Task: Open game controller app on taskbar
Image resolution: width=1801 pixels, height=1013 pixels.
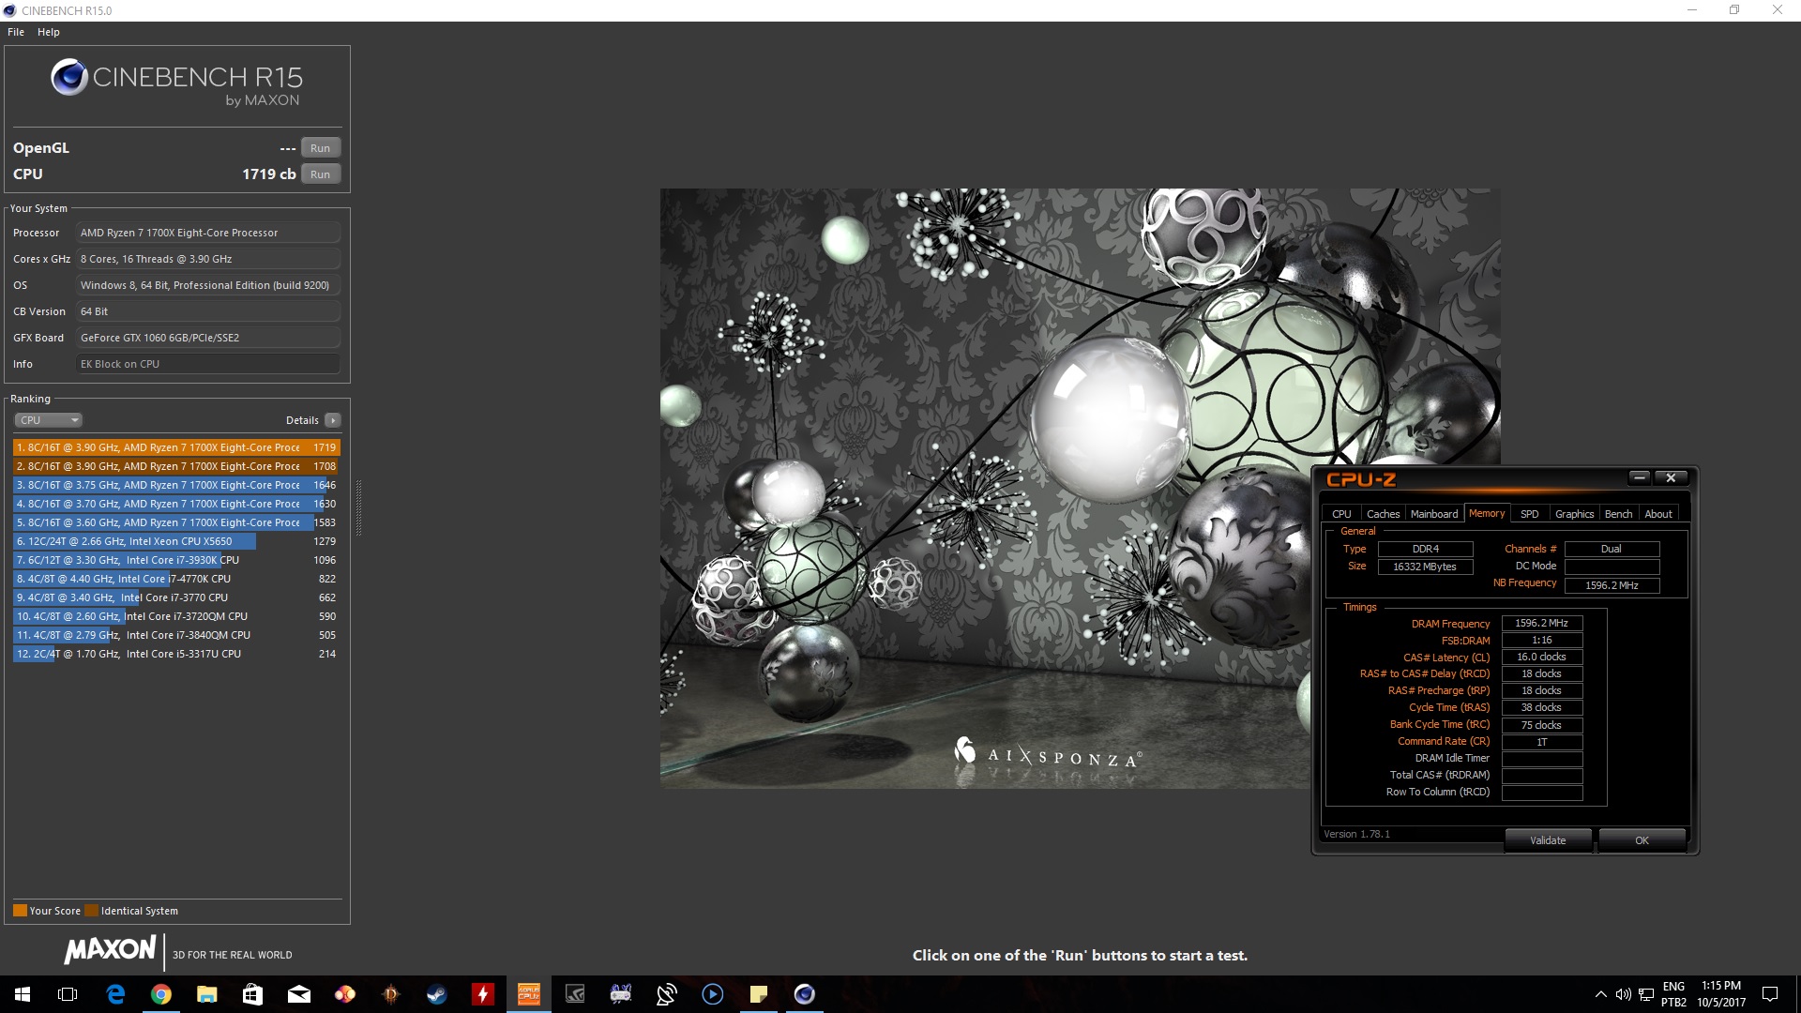Action: pyautogui.click(x=621, y=994)
